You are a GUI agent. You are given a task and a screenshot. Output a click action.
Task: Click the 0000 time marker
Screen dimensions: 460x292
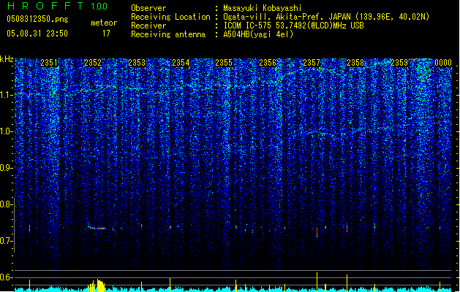pos(443,63)
